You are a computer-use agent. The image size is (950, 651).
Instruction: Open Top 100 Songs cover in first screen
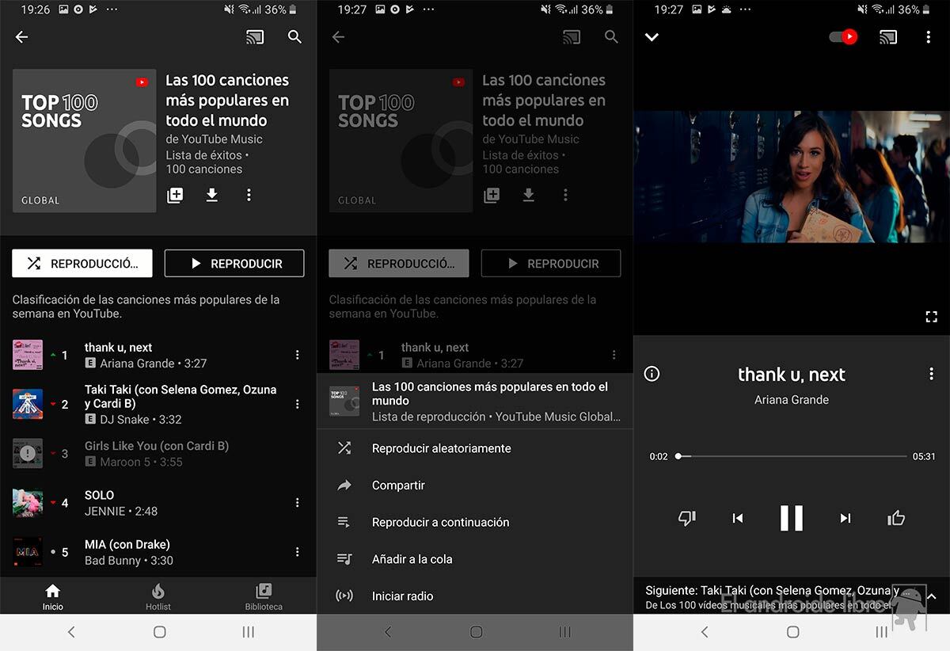(84, 140)
